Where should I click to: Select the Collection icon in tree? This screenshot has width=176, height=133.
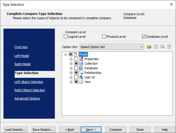(81, 63)
